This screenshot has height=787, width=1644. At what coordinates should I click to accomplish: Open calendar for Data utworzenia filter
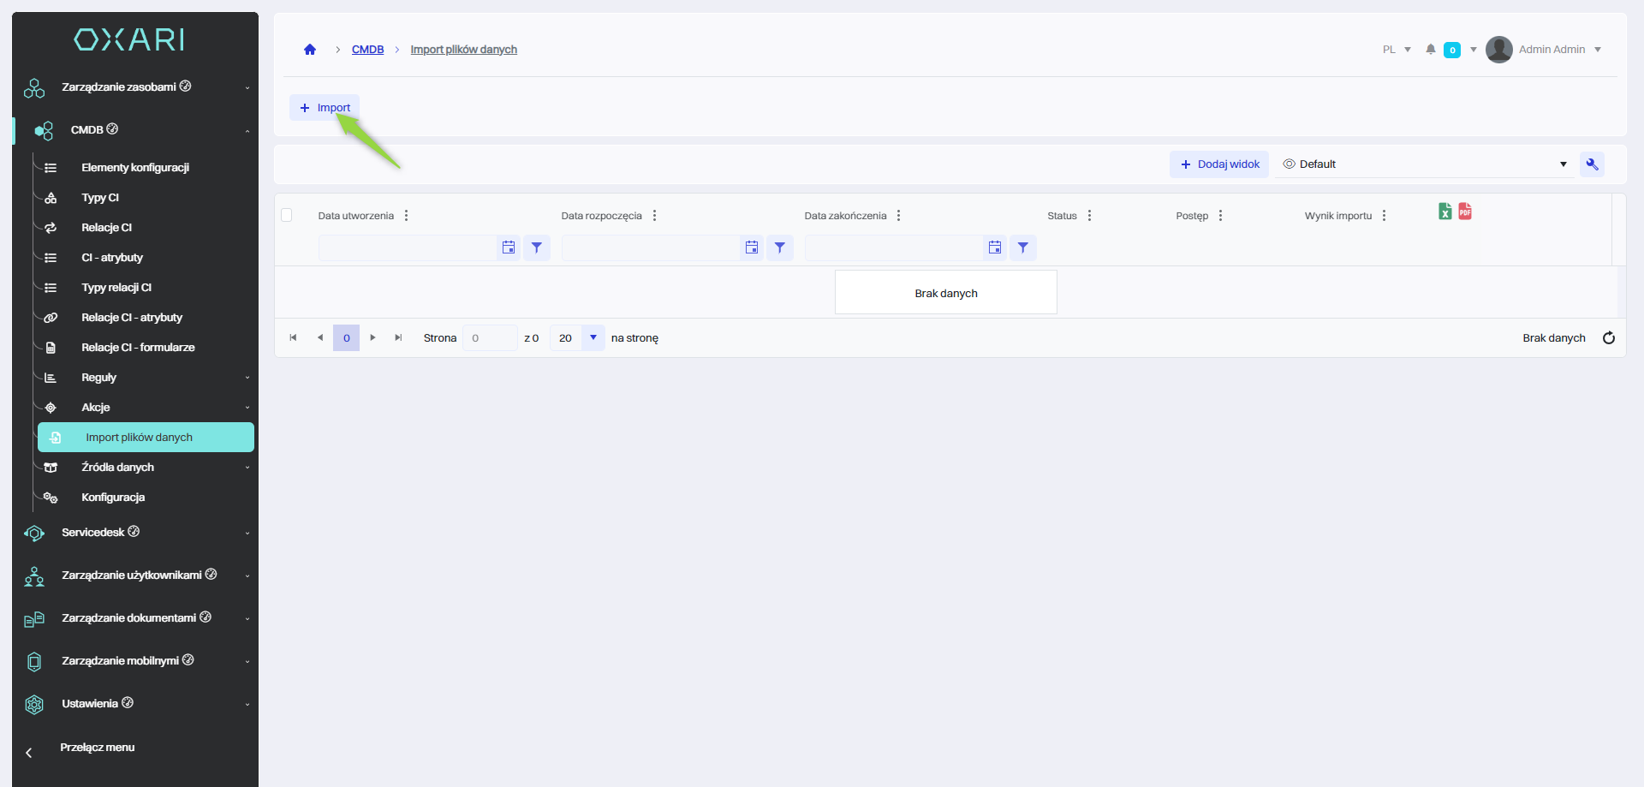tap(509, 247)
